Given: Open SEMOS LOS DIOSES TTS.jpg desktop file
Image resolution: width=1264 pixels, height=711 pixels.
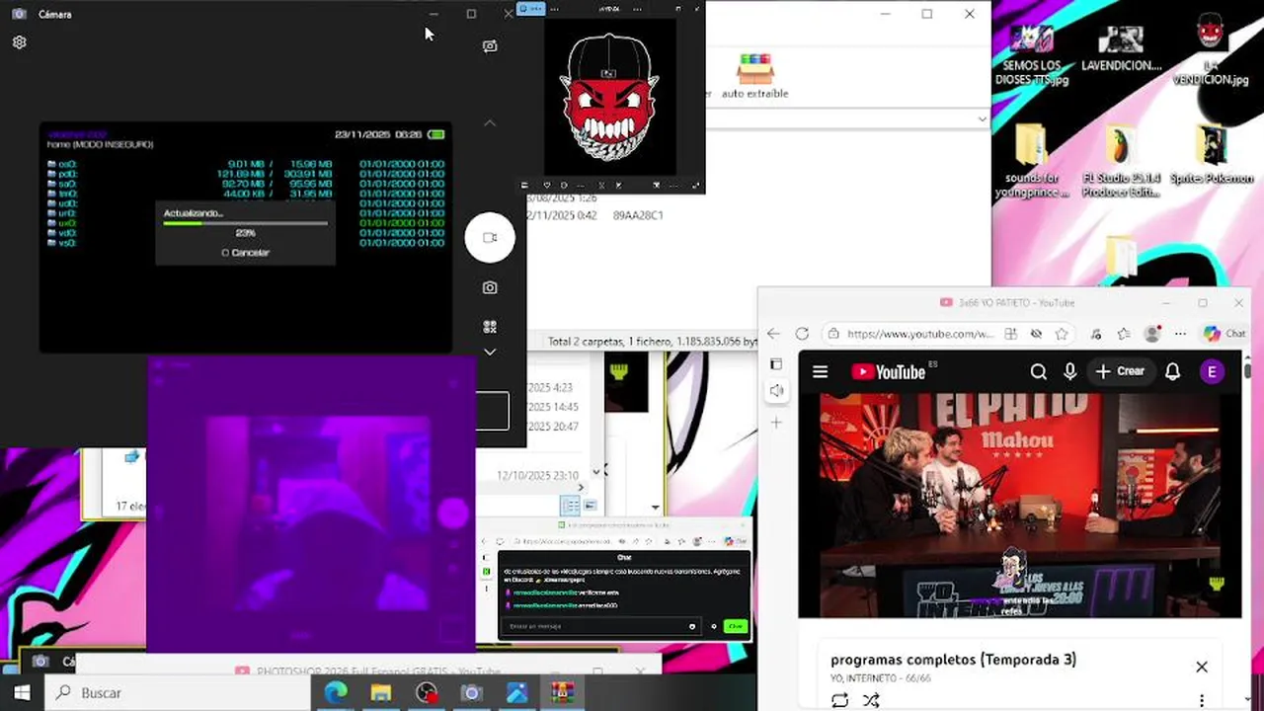Looking at the screenshot, I should point(1032,54).
